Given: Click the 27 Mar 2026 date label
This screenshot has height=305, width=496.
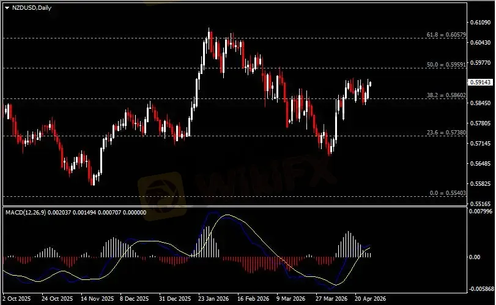Looking at the screenshot, I should click(331, 299).
